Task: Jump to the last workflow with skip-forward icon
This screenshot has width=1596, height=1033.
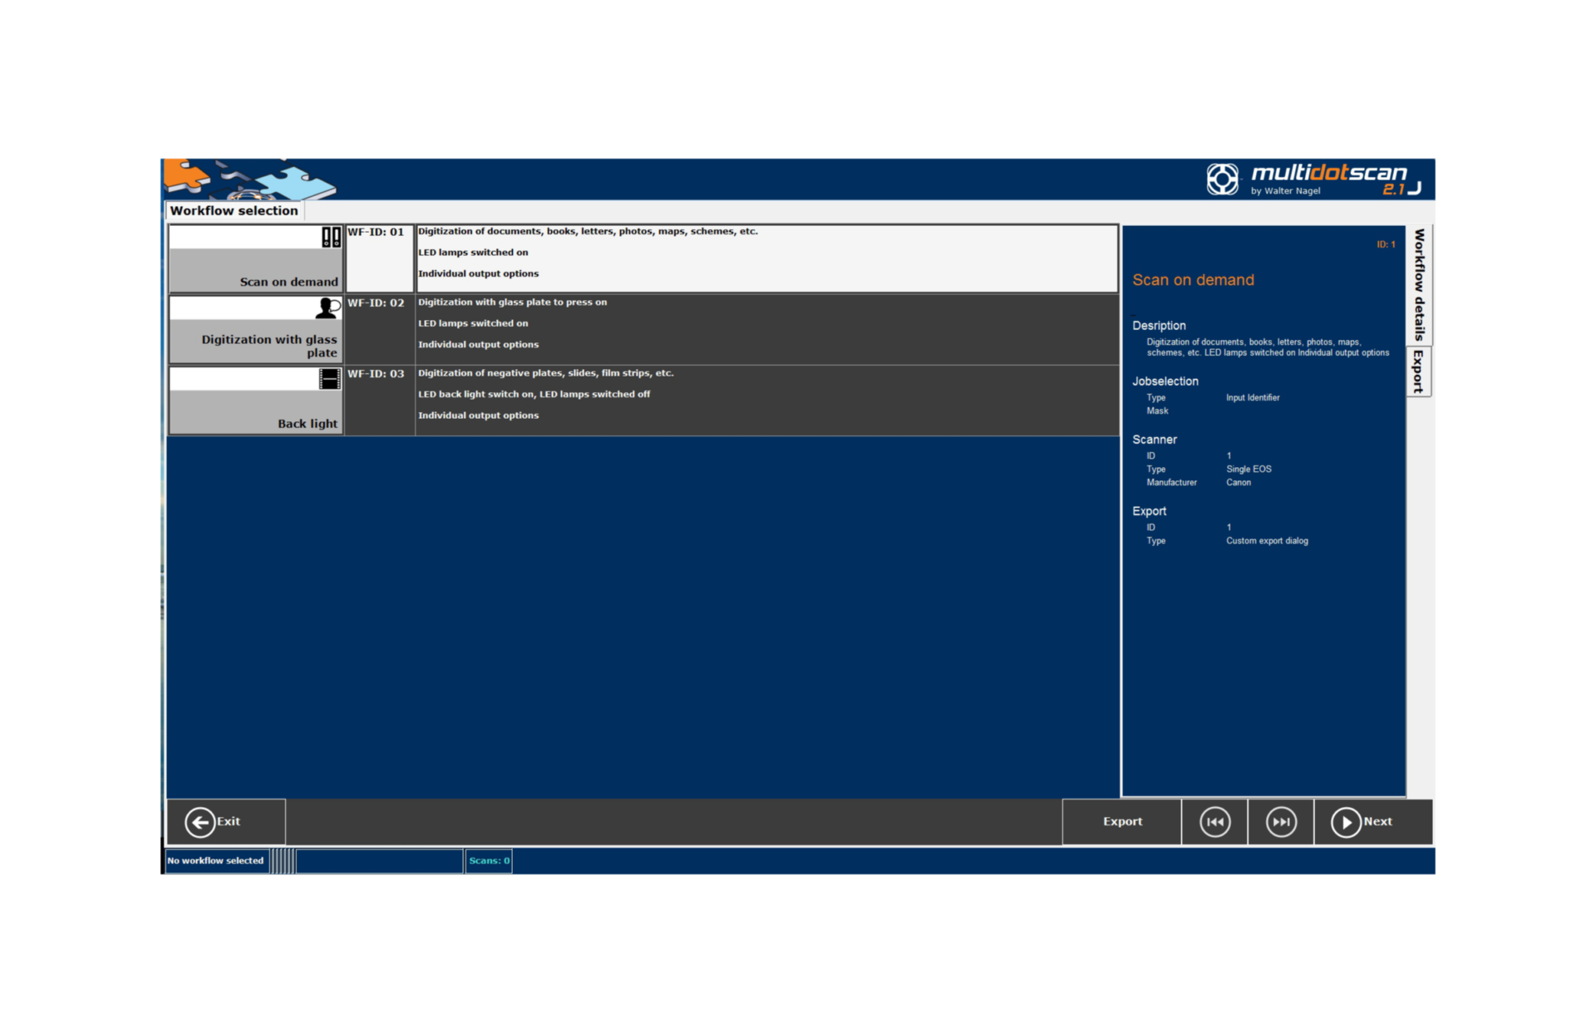Action: click(1281, 822)
